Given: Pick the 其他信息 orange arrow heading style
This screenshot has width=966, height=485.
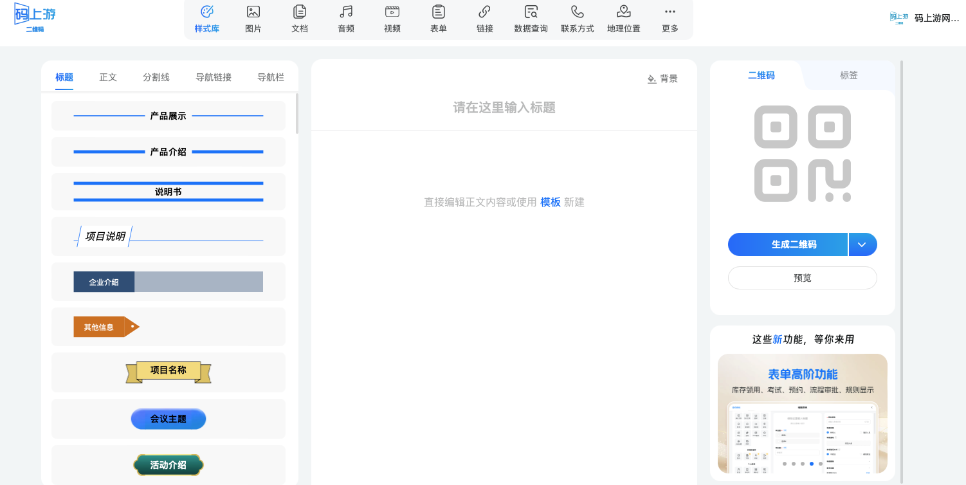Looking at the screenshot, I should [x=169, y=327].
